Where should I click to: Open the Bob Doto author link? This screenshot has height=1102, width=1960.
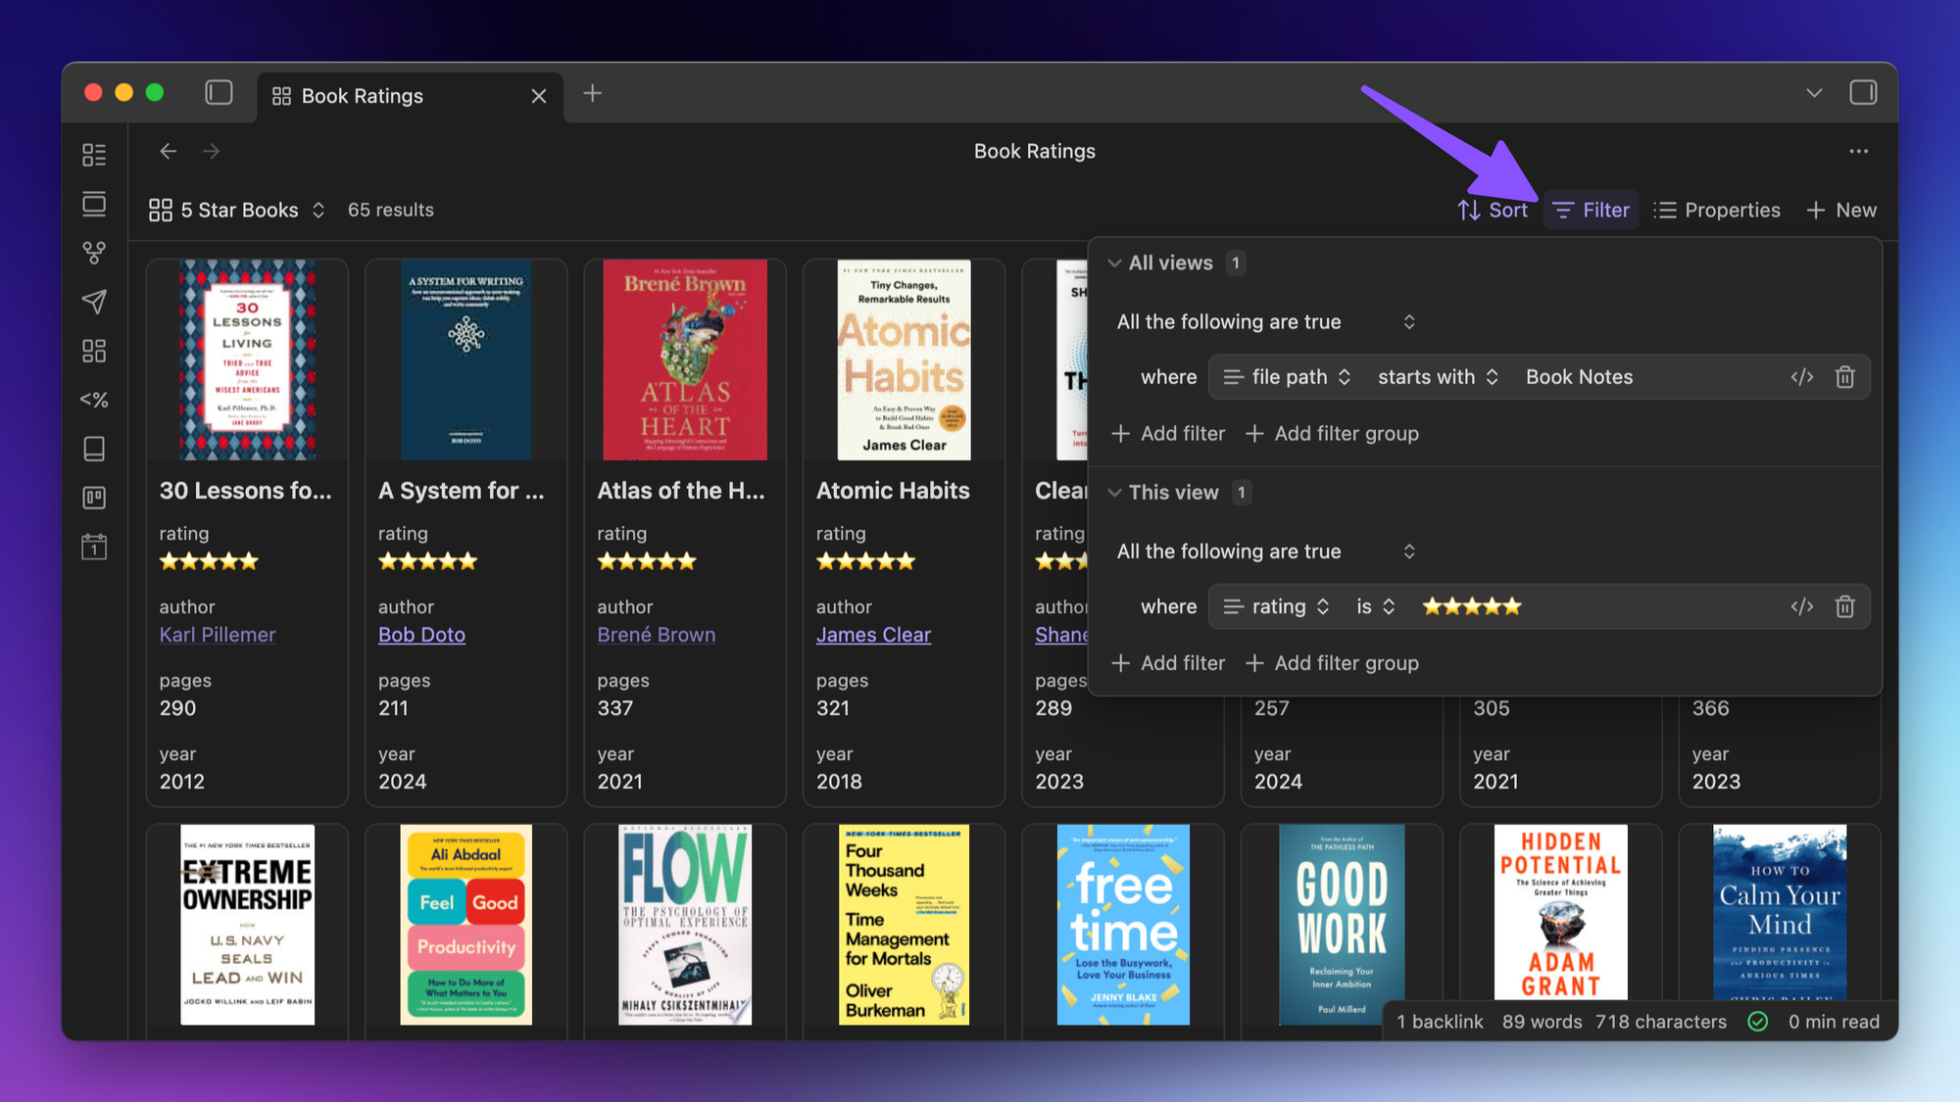coord(421,635)
